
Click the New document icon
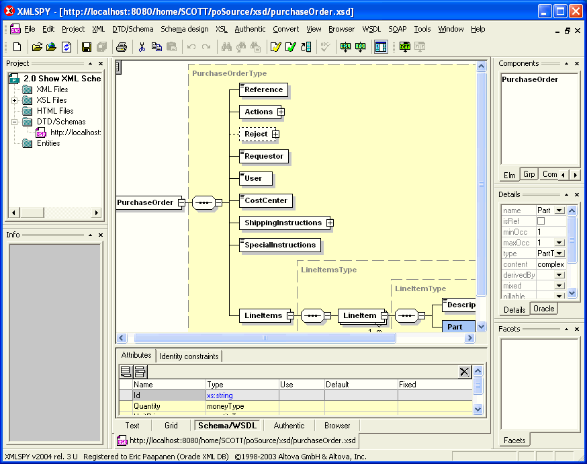click(x=17, y=46)
